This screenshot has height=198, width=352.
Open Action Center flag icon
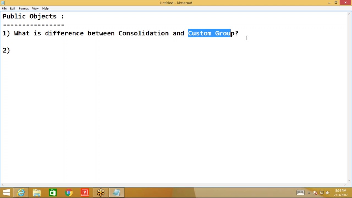coord(315,193)
